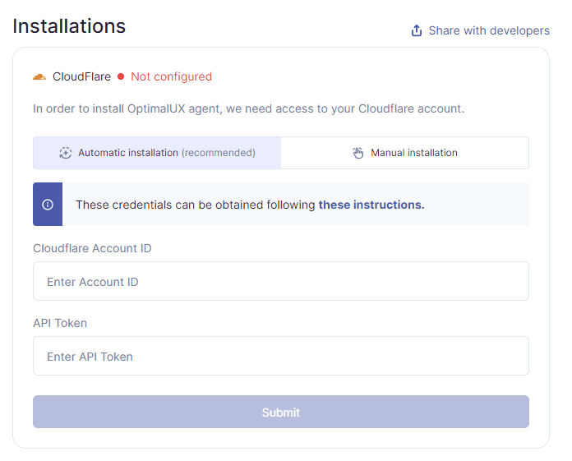Click the CloudFlare cloud logo icon
This screenshot has height=461, width=572.
click(39, 77)
